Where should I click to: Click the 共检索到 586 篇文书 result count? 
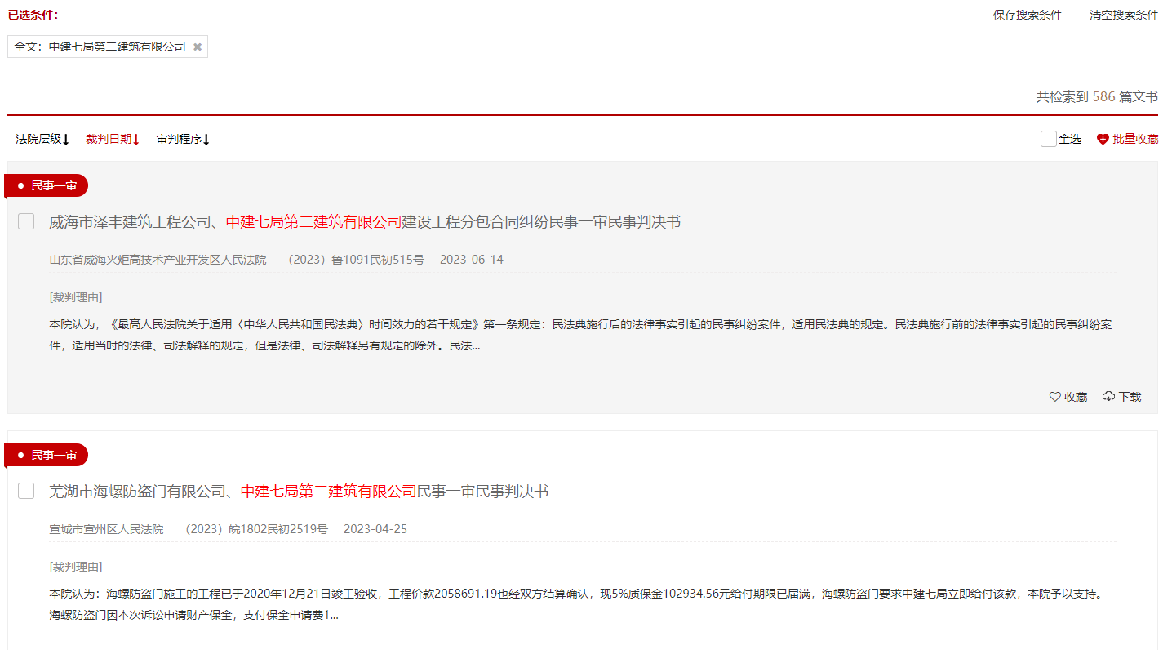click(x=1097, y=96)
